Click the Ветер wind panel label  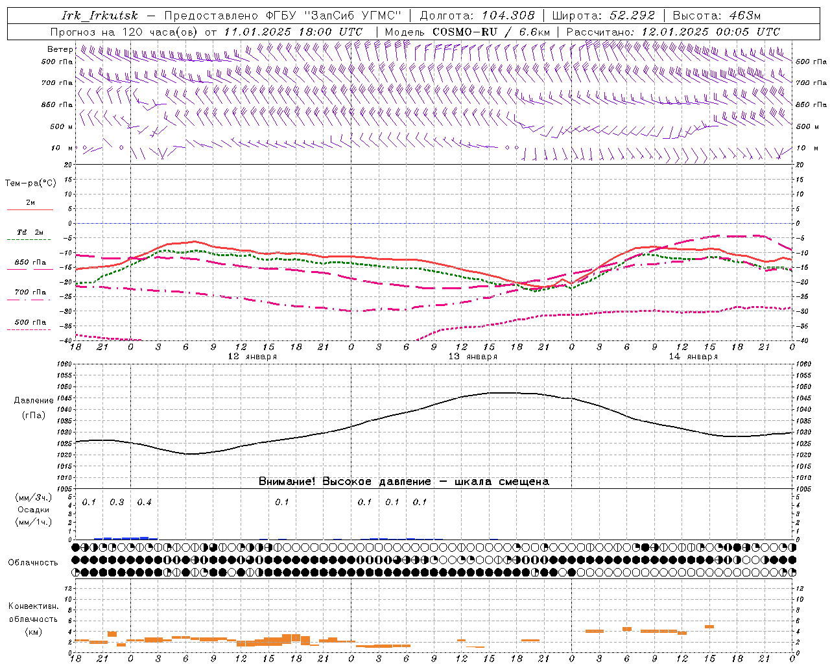[60, 49]
